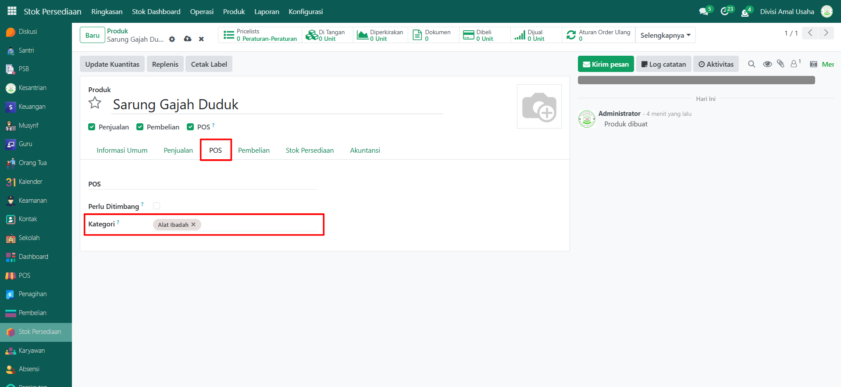
Task: Open the Konfigurasi menu
Action: point(306,11)
